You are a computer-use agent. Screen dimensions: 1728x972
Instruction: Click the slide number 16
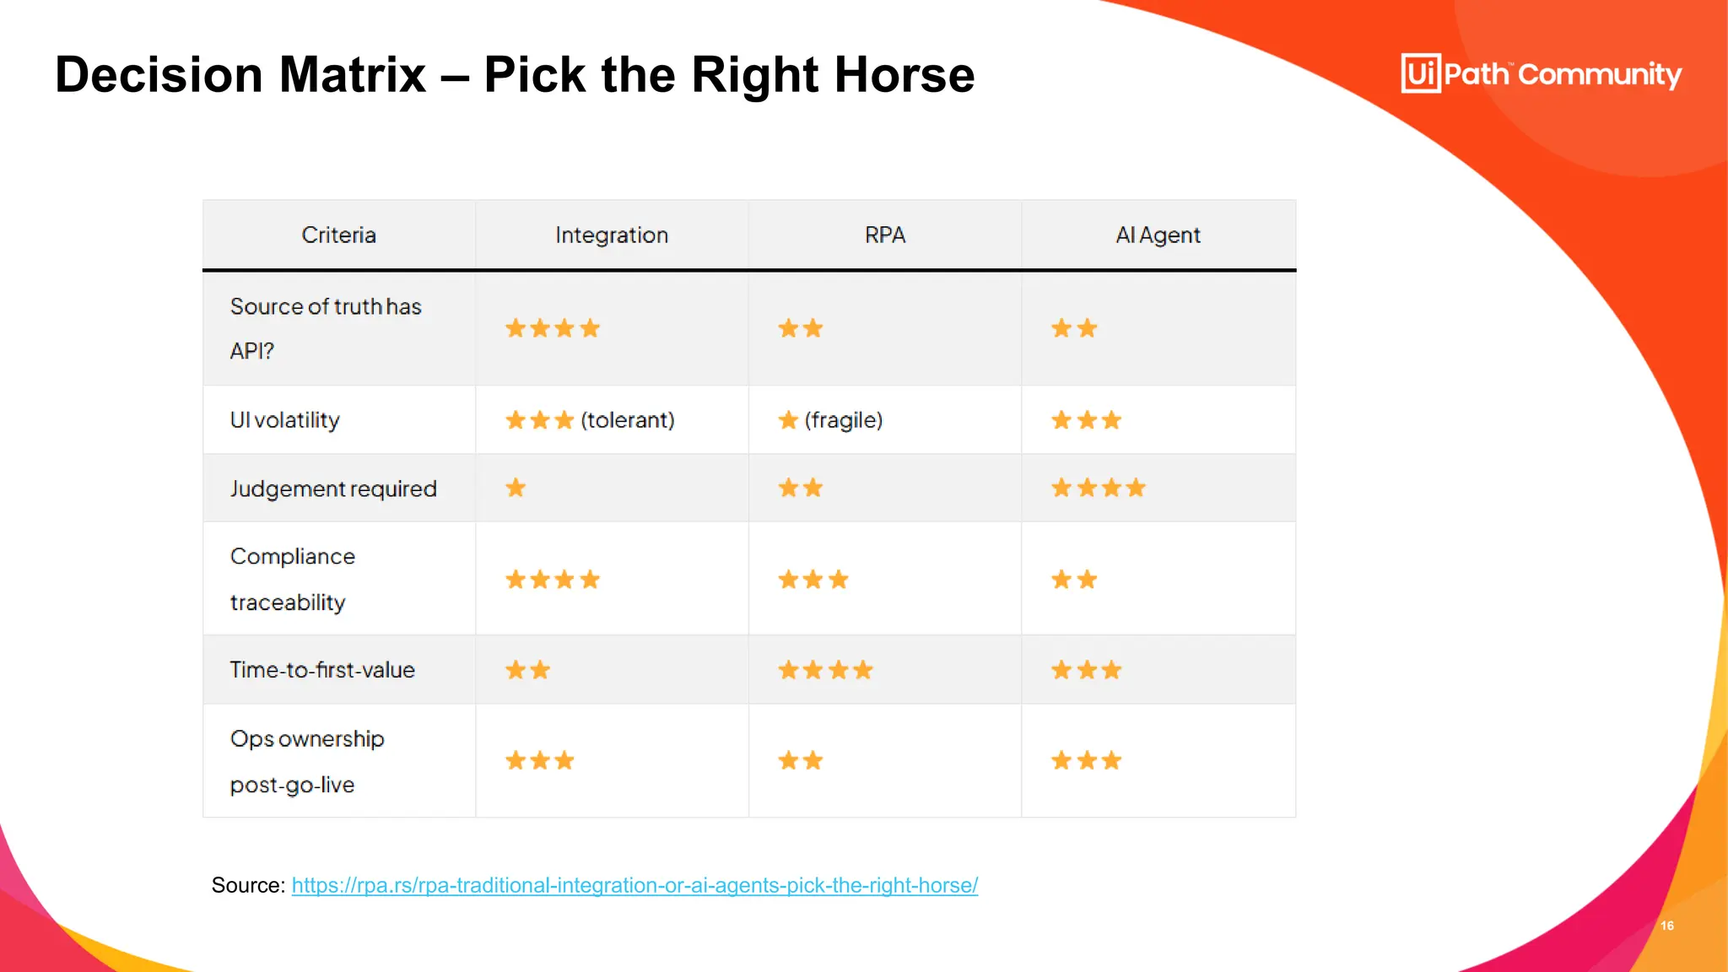pyautogui.click(x=1666, y=926)
